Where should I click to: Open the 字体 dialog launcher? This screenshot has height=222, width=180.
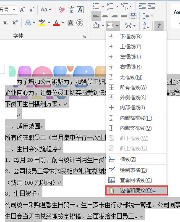pos(84,37)
